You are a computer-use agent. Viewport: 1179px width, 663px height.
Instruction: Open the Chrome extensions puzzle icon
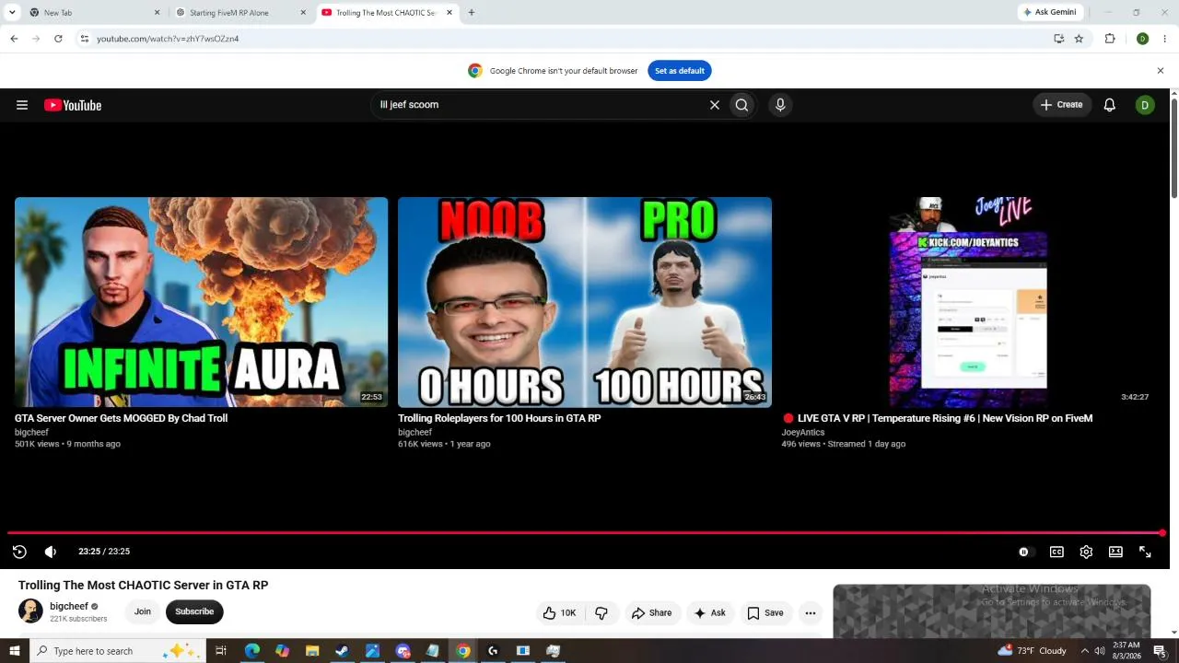pyautogui.click(x=1110, y=39)
